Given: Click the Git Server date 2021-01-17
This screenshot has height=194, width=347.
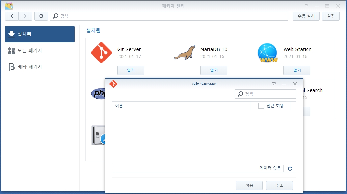Looking at the screenshot, I should pos(129,56).
